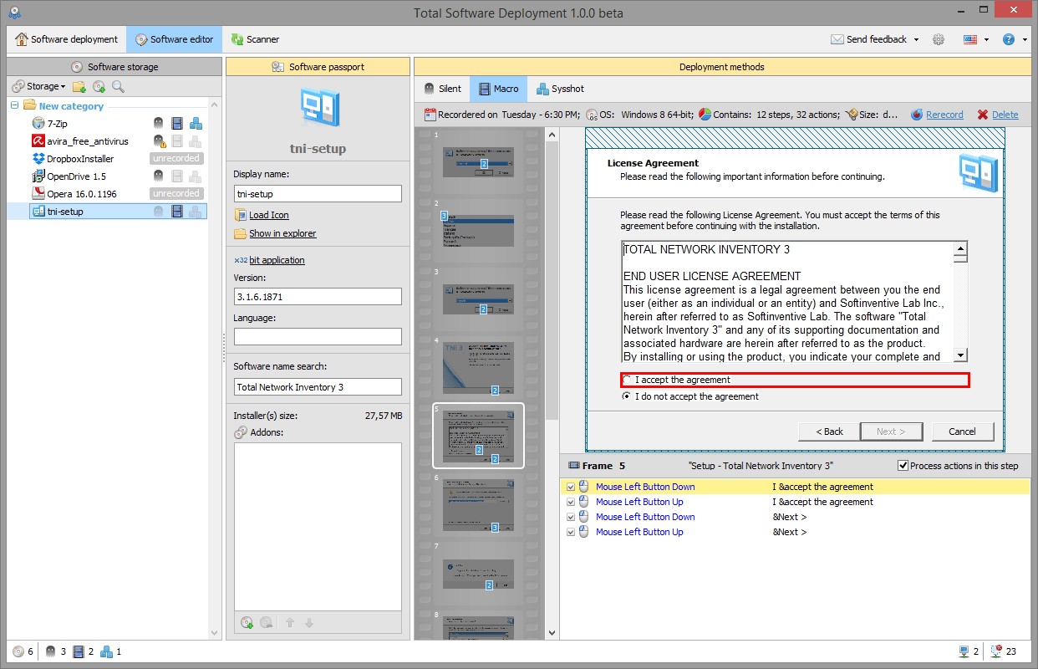Open the search magnifier in Software storage
1038x669 pixels.
click(118, 86)
